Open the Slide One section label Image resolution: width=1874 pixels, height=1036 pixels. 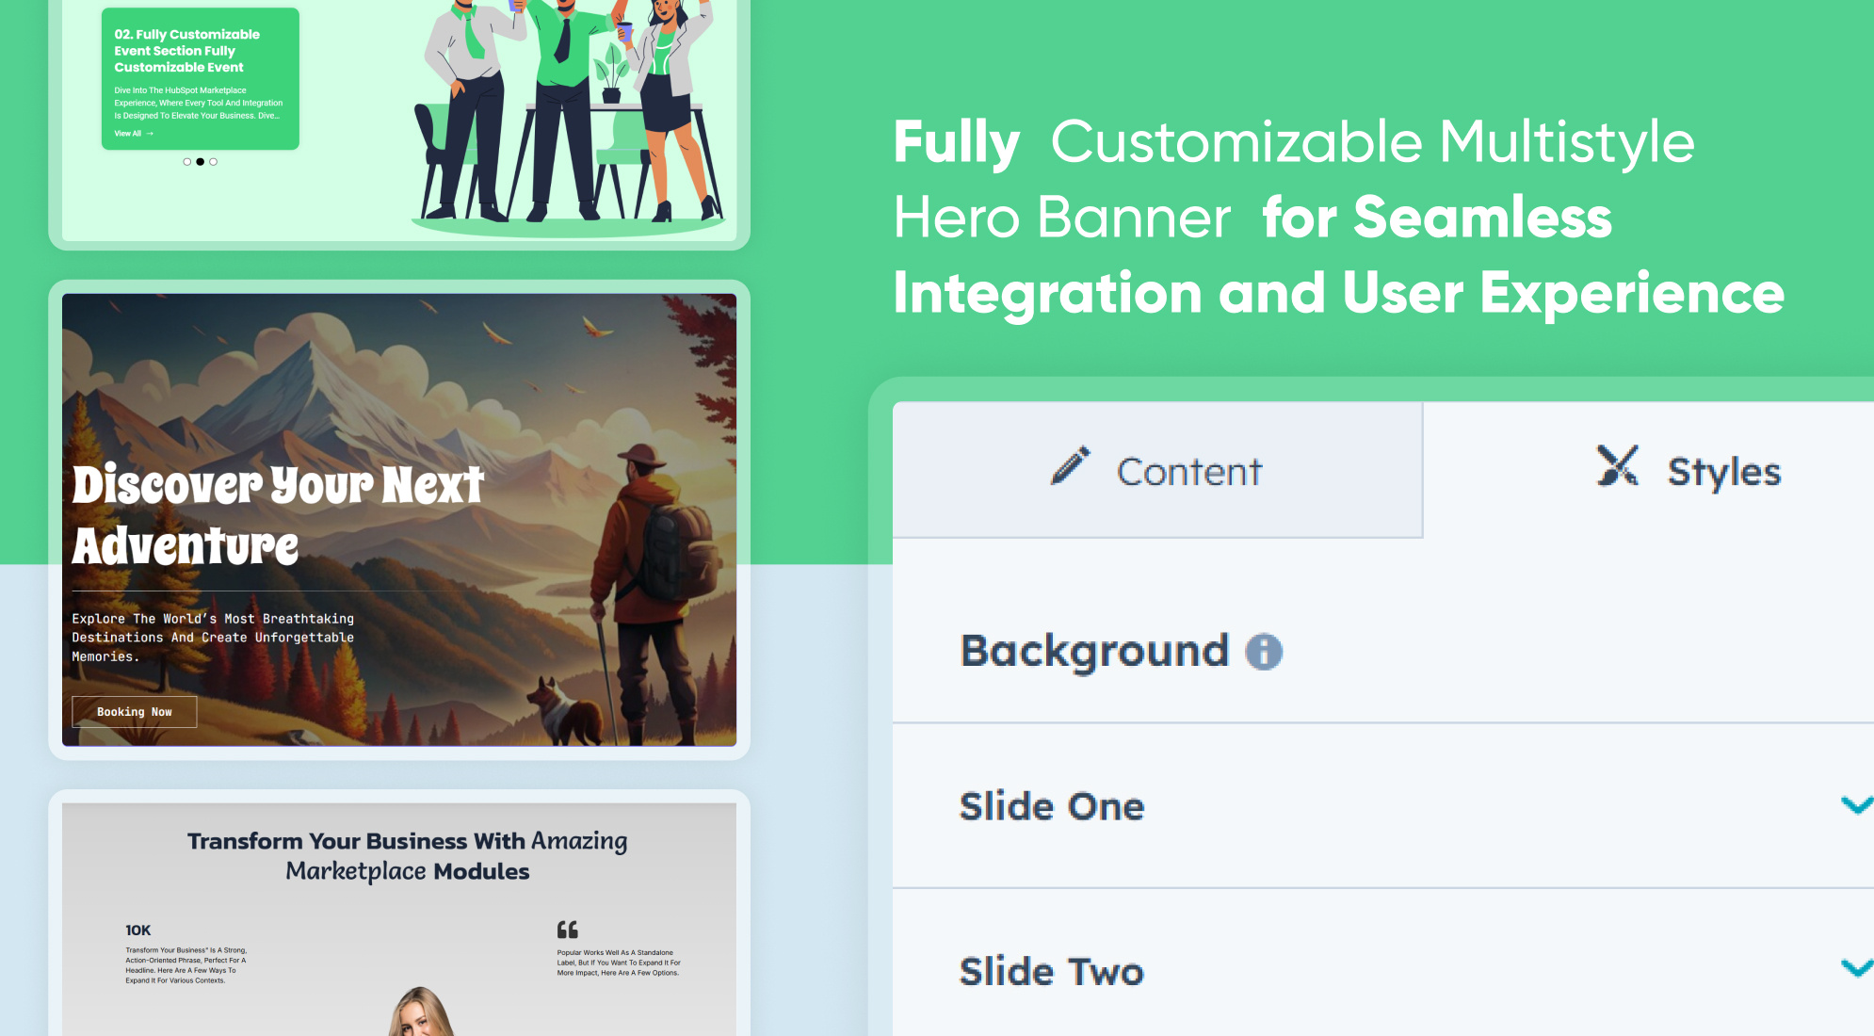(1052, 806)
